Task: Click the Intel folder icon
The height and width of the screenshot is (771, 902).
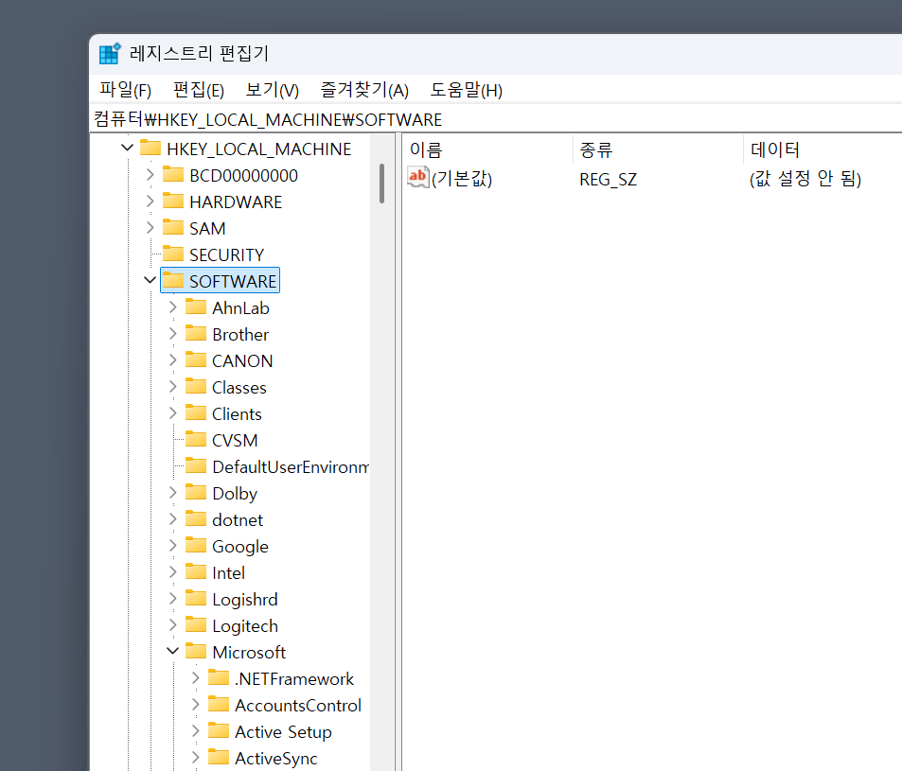Action: click(196, 571)
